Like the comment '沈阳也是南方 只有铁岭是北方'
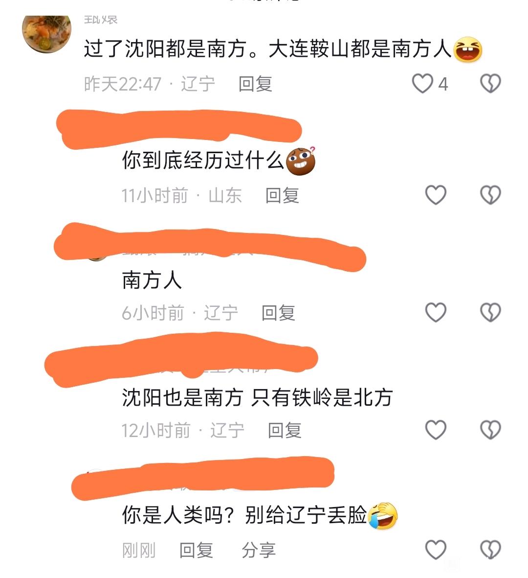The width and height of the screenshot is (528, 578). [436, 430]
